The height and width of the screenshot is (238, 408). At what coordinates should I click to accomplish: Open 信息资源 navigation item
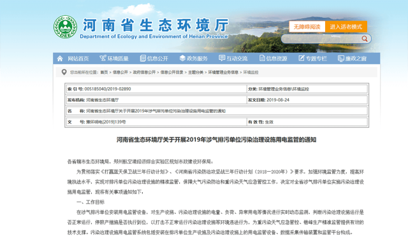coord(277,59)
